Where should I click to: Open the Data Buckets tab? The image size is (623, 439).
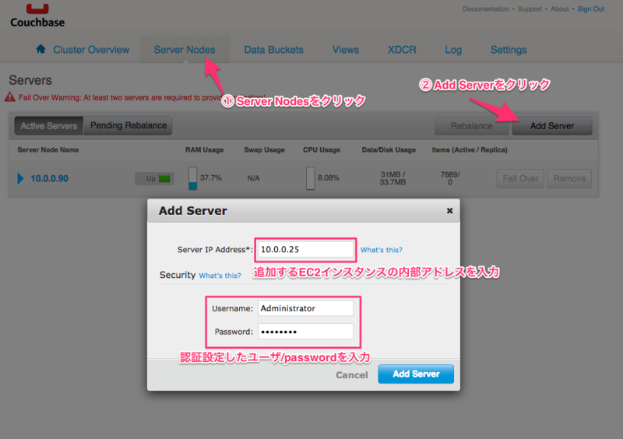(x=274, y=50)
